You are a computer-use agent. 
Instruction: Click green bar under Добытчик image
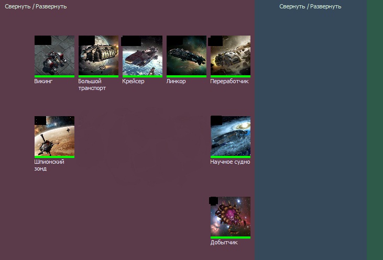click(231, 238)
